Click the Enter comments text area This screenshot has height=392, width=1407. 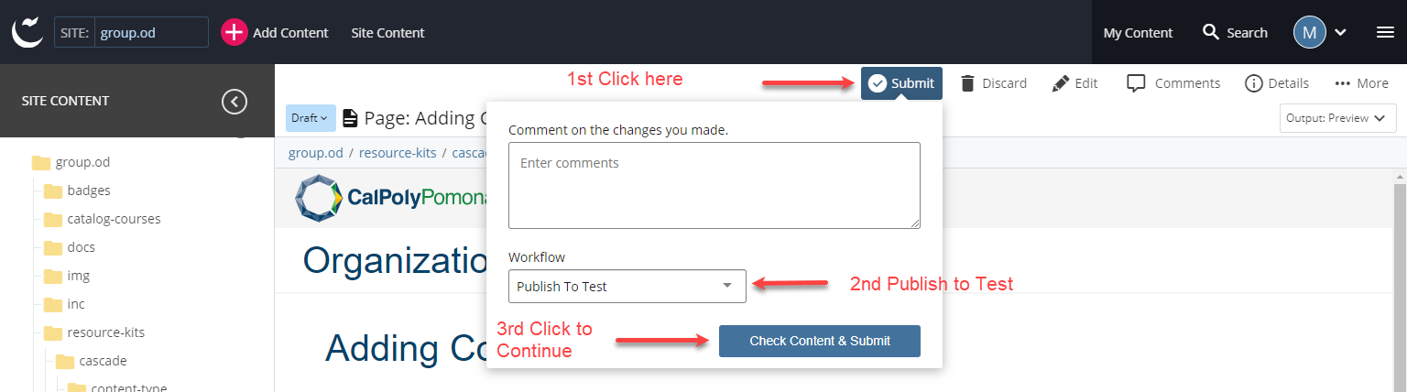tap(714, 185)
